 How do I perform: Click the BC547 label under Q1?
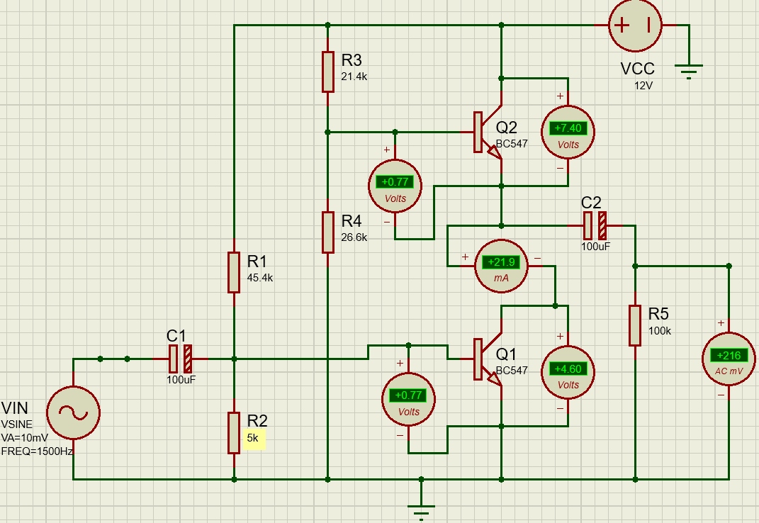point(512,371)
